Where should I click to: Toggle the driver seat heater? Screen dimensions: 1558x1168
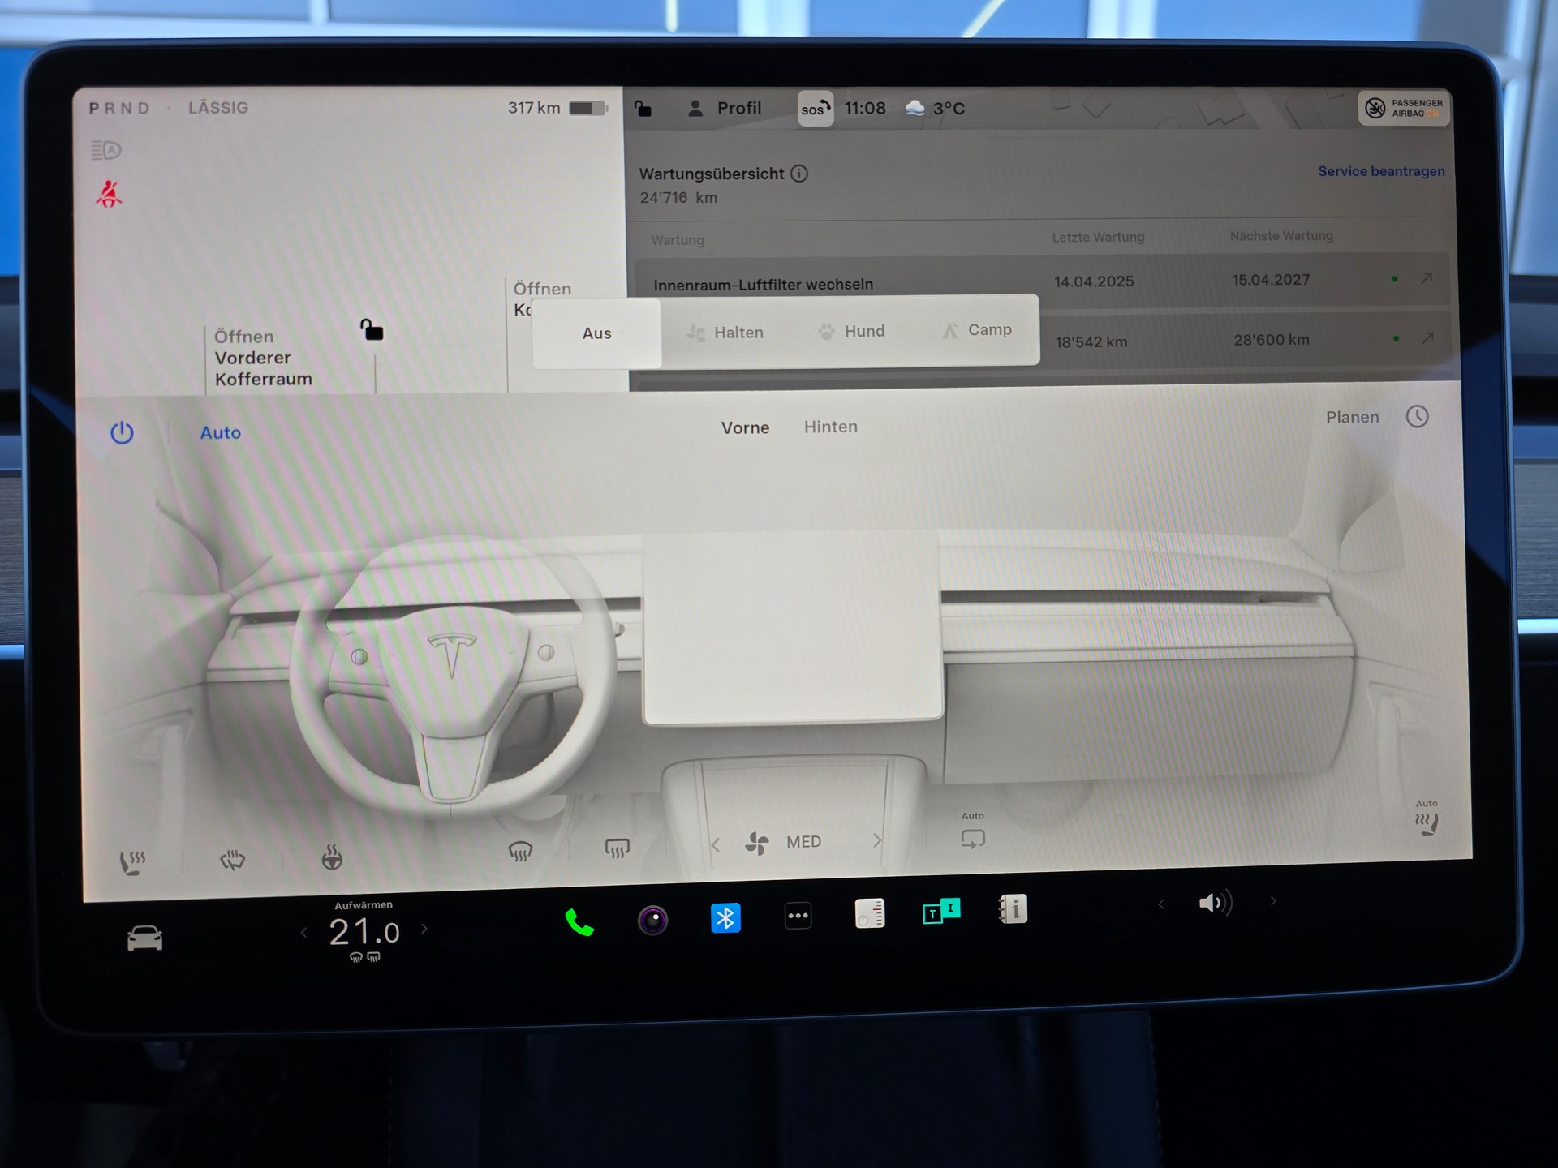tap(132, 862)
